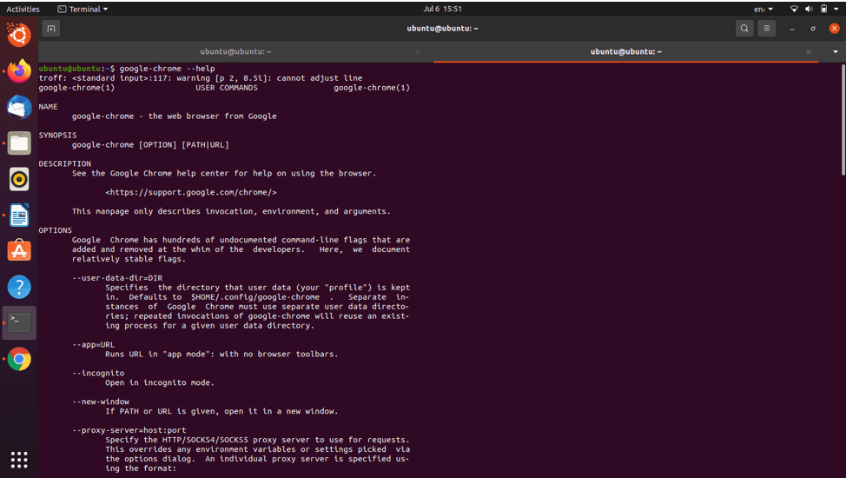The width and height of the screenshot is (846, 478).
Task: Open the Activities overview
Action: click(x=23, y=10)
